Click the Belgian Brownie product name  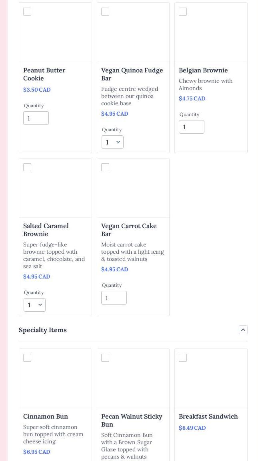pos(203,70)
